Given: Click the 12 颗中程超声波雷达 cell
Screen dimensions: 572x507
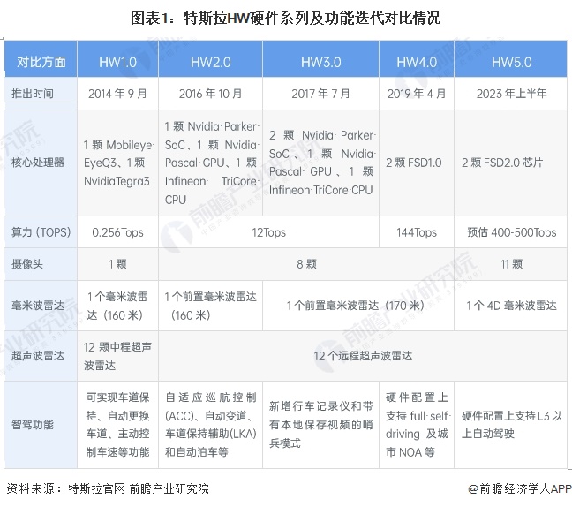Looking at the screenshot, I should tap(117, 356).
